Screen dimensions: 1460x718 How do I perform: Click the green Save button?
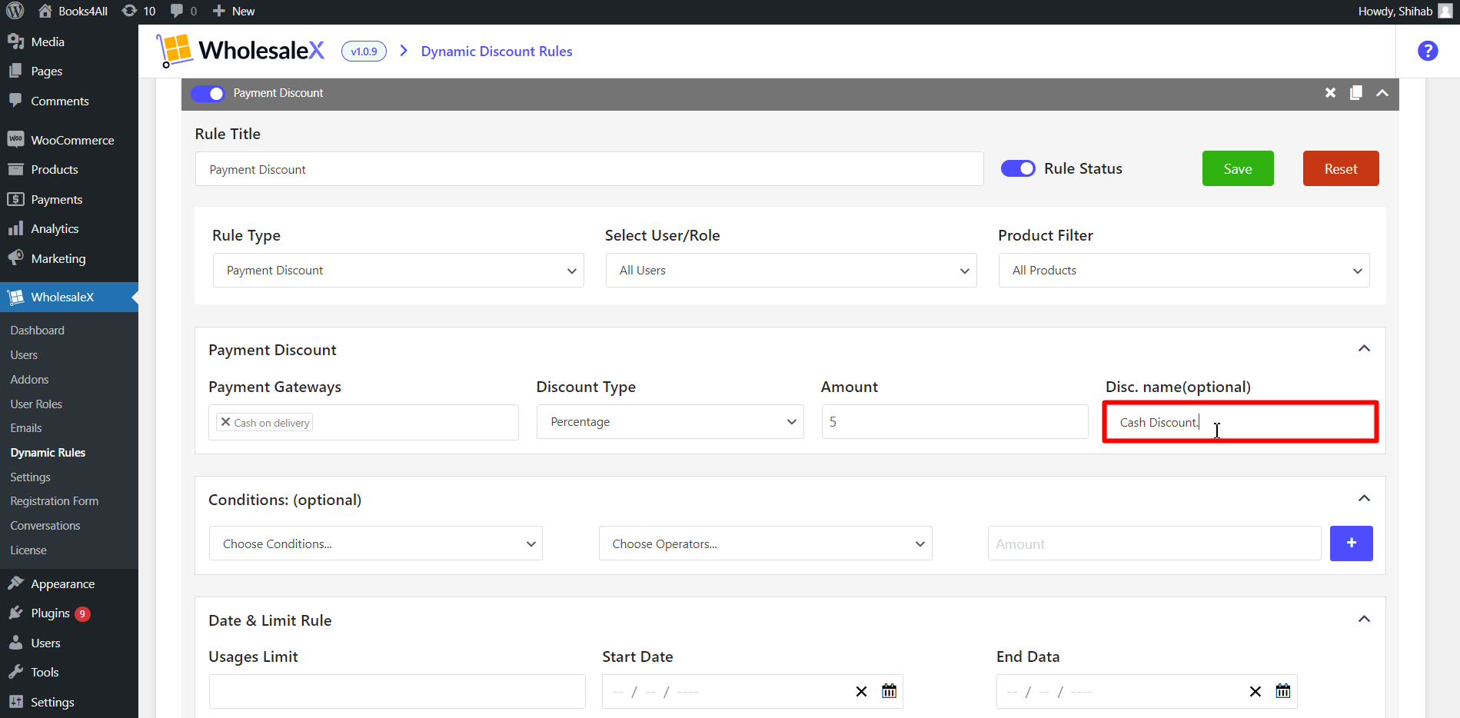tap(1238, 168)
